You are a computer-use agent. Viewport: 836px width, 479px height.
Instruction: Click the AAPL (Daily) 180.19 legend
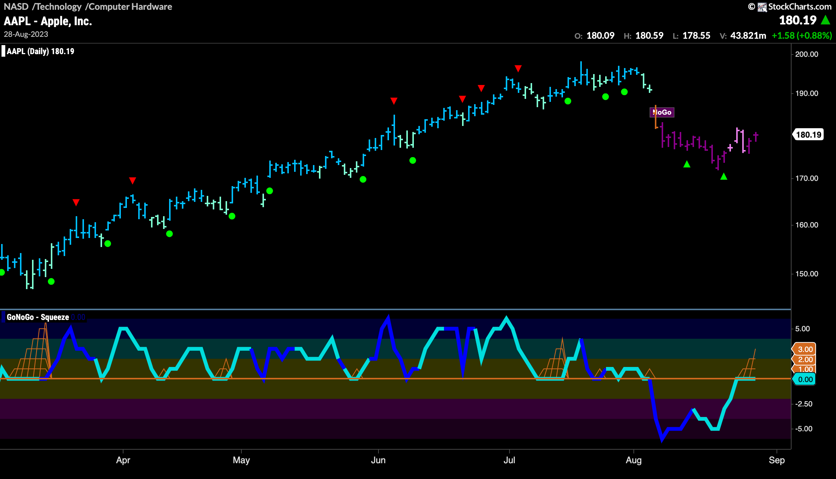click(x=40, y=51)
